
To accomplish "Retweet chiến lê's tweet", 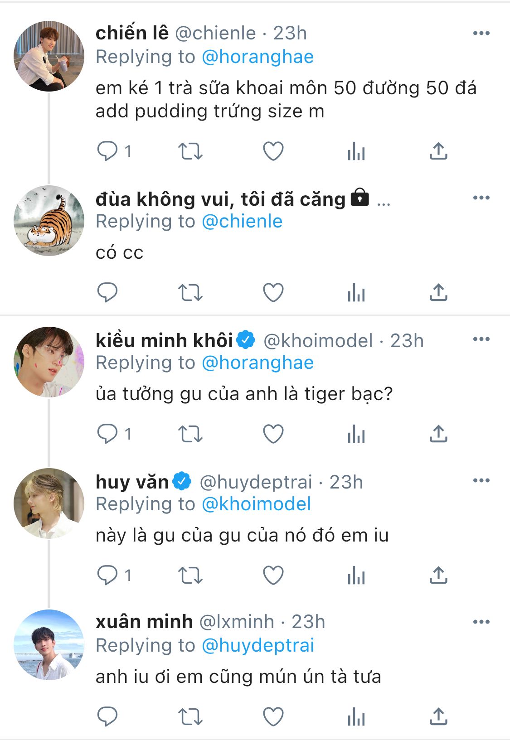I will (190, 151).
